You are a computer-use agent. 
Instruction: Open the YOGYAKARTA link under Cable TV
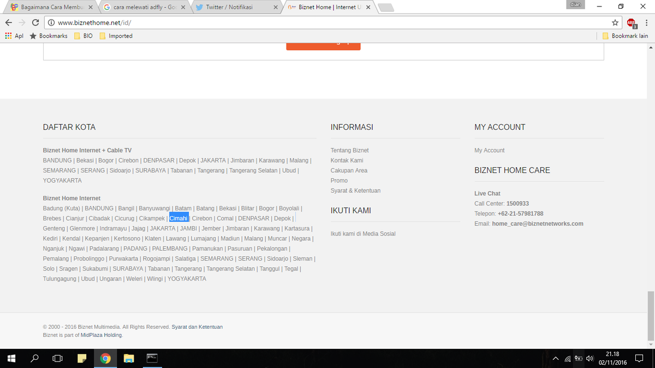point(62,180)
